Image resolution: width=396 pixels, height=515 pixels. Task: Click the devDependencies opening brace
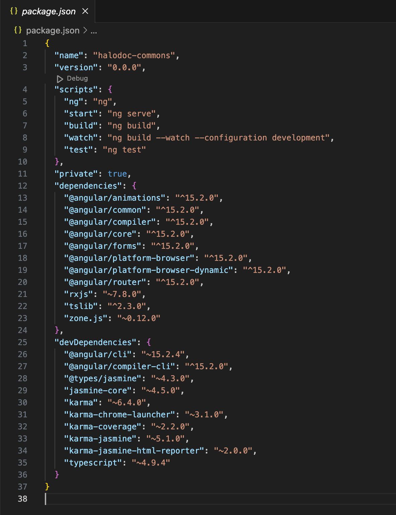click(148, 342)
